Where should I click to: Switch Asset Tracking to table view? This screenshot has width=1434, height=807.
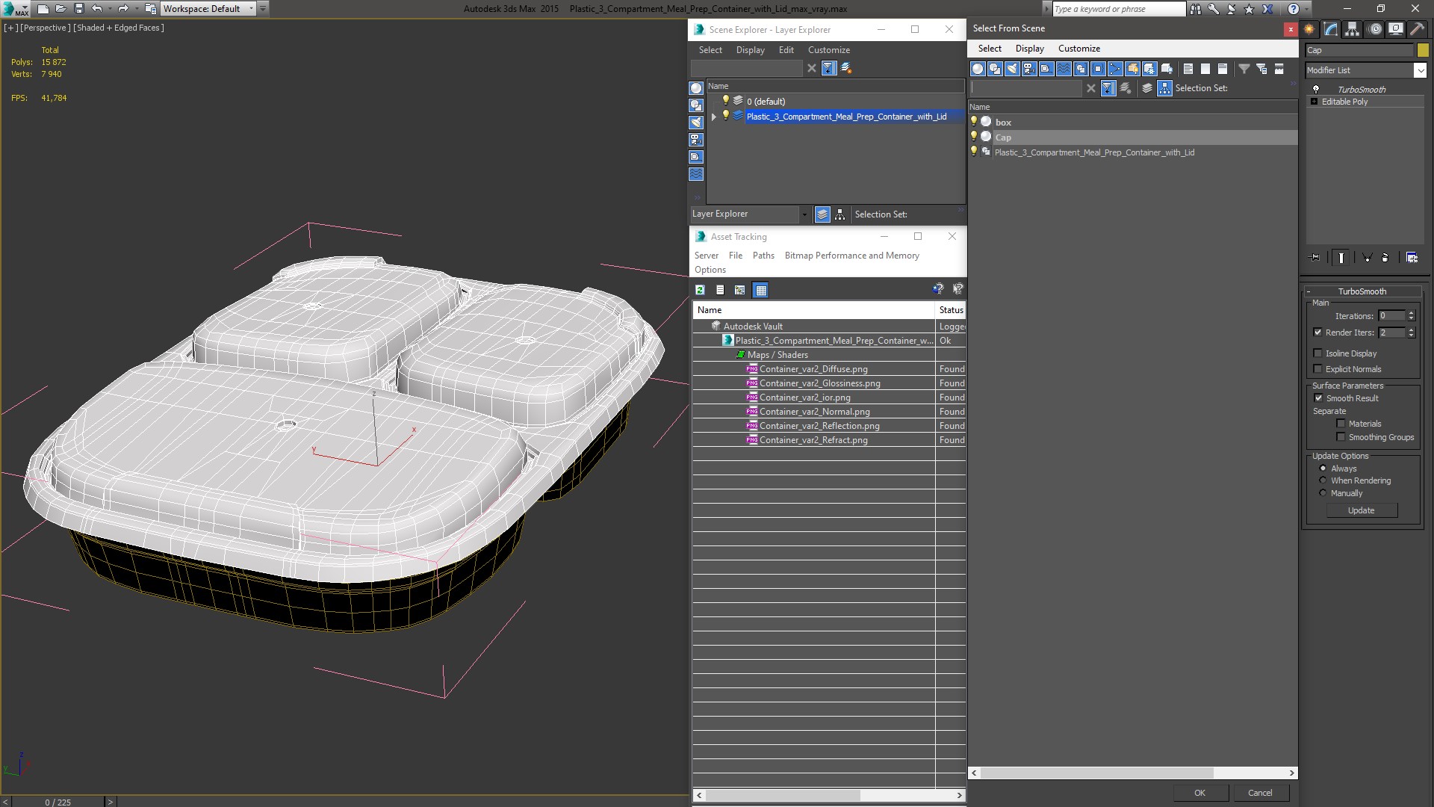(760, 290)
